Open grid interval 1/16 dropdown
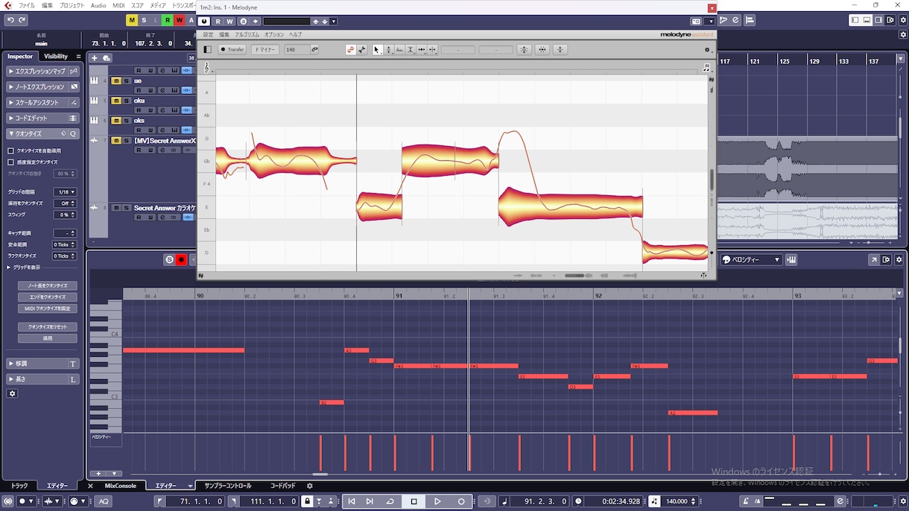Viewport: 909px width, 511px height. point(66,192)
